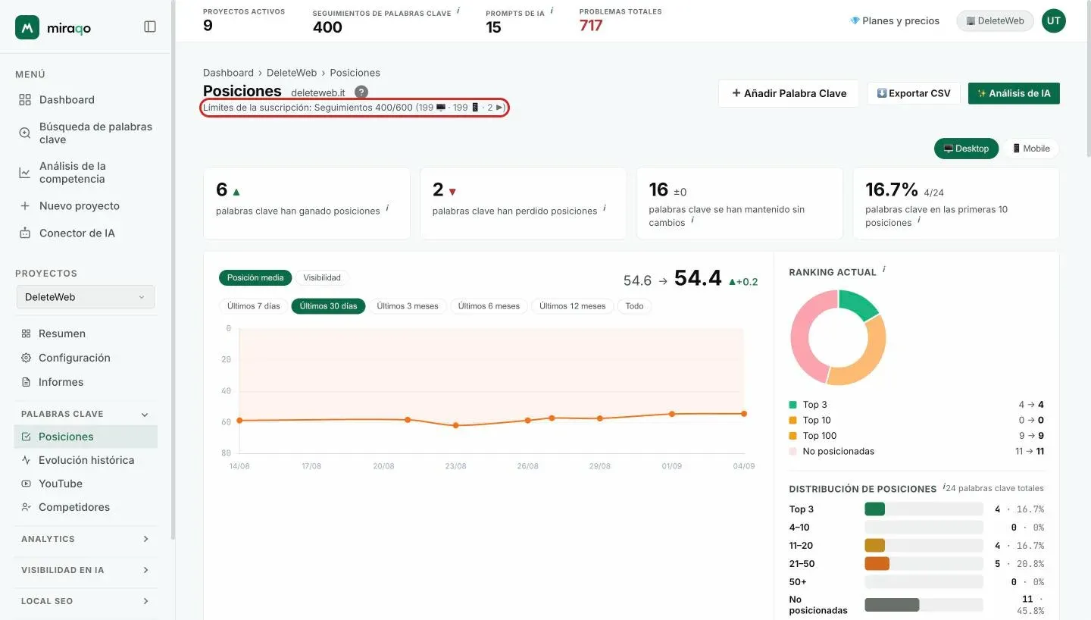Expand the Visibilidad en IA section
The height and width of the screenshot is (620, 1091).
point(146,570)
